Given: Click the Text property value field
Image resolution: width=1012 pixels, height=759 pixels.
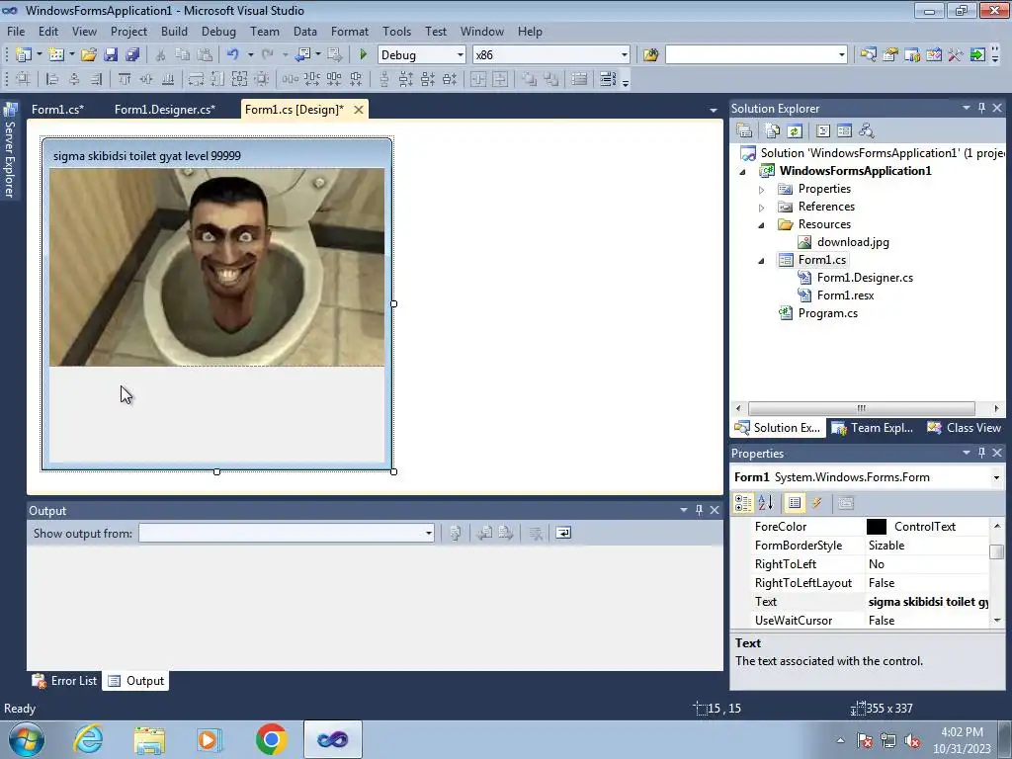Looking at the screenshot, I should (x=927, y=602).
